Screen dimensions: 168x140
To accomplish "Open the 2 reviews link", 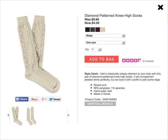I will point(148,61).
